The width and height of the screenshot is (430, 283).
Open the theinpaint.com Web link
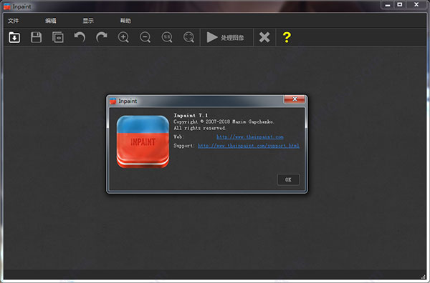(x=250, y=137)
